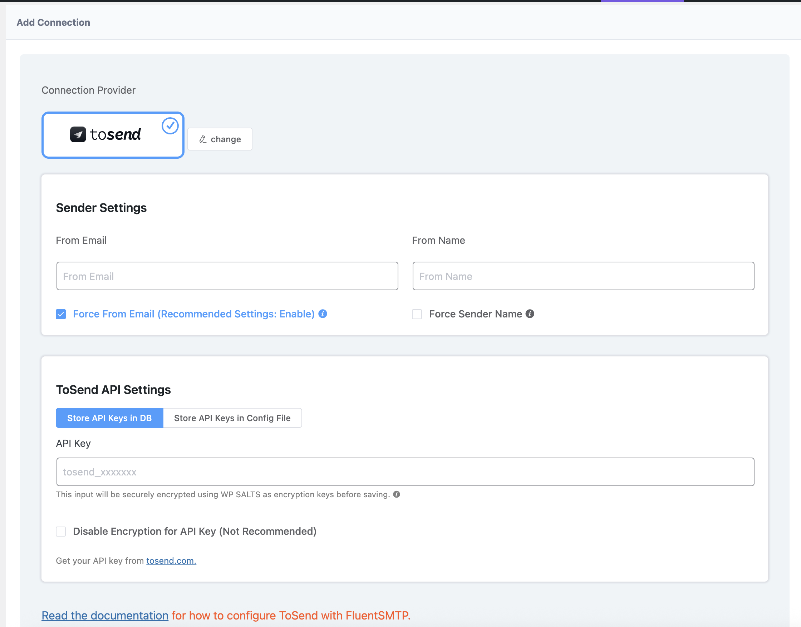This screenshot has height=627, width=801.
Task: Check Disable Encryption for API Key
Action: coord(61,531)
